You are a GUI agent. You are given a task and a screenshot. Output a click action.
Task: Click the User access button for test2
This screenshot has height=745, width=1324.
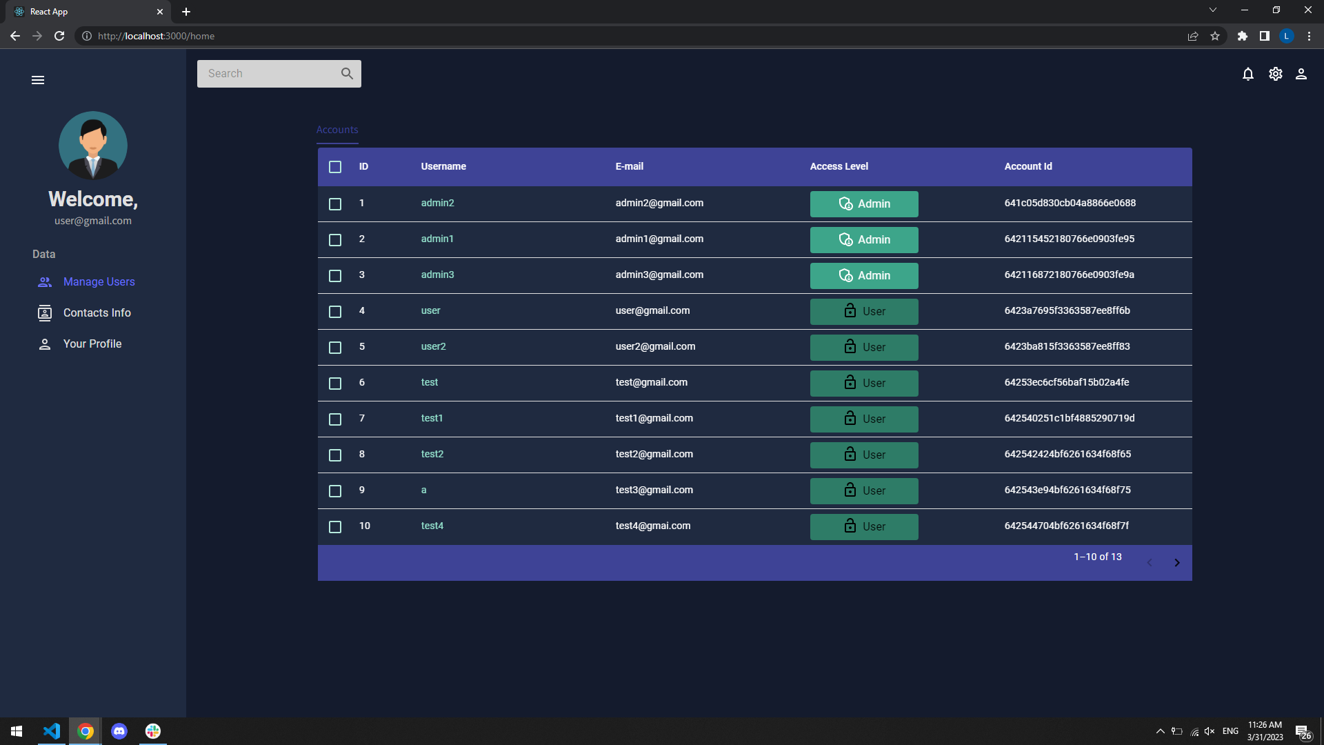tap(864, 455)
